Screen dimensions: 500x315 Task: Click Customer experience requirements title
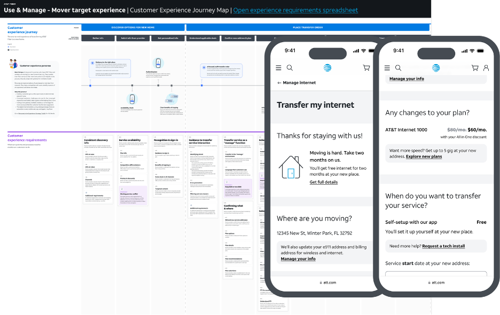point(27,138)
